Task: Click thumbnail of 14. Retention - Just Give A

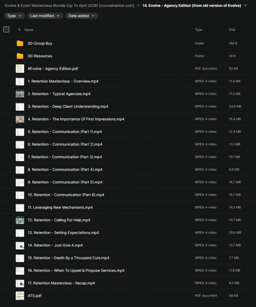Action: (x=20, y=245)
